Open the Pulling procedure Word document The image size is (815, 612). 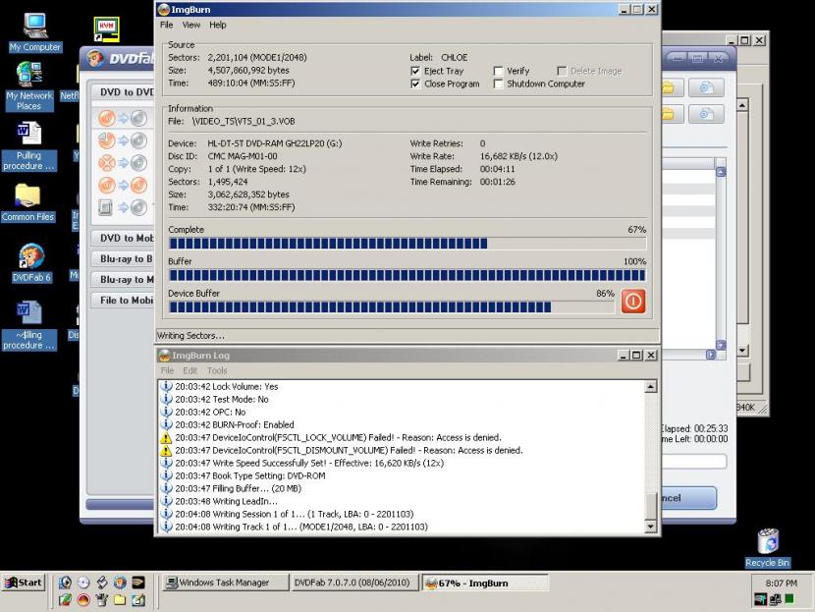point(29,135)
